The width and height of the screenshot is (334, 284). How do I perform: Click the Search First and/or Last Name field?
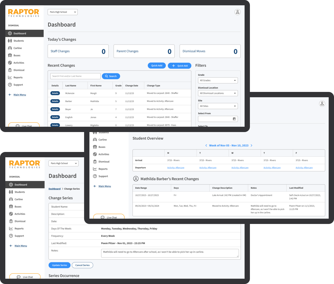pos(75,76)
